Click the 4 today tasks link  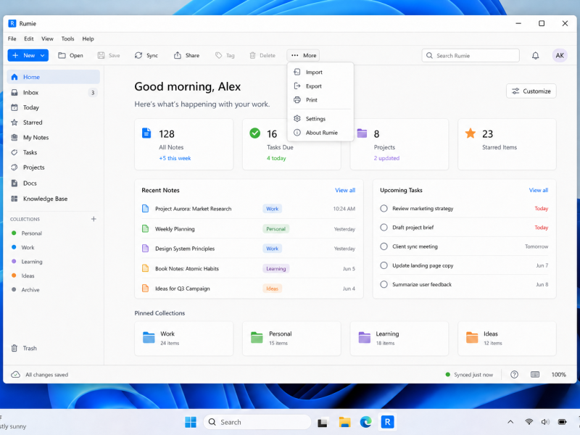point(276,158)
